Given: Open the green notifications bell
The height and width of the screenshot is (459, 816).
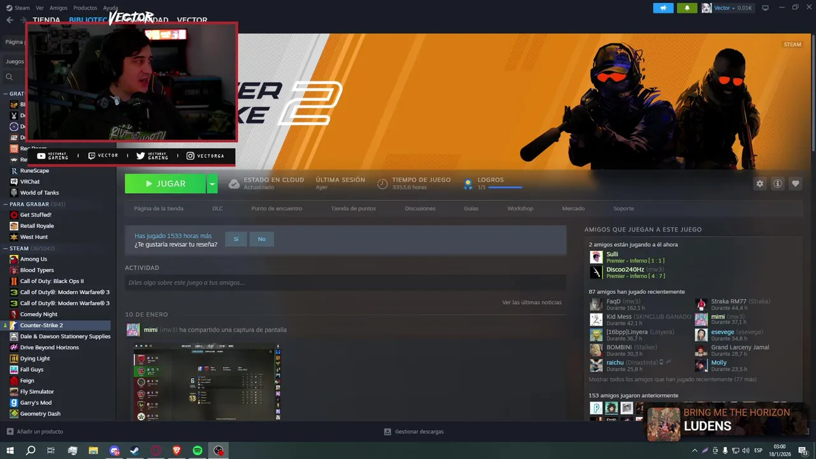Looking at the screenshot, I should pos(687,8).
